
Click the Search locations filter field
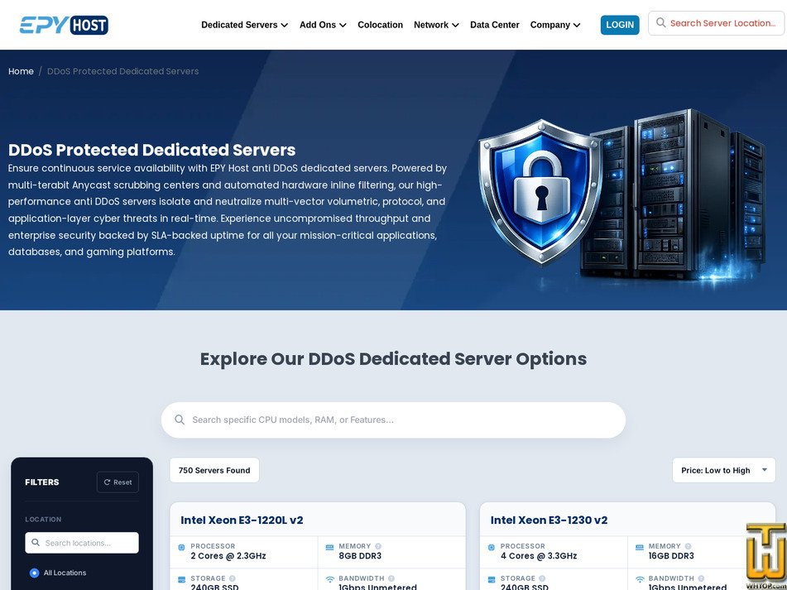click(x=82, y=543)
